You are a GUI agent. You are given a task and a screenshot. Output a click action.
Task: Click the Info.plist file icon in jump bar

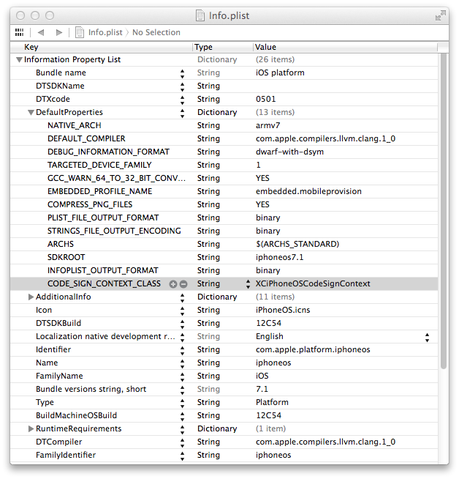(80, 32)
